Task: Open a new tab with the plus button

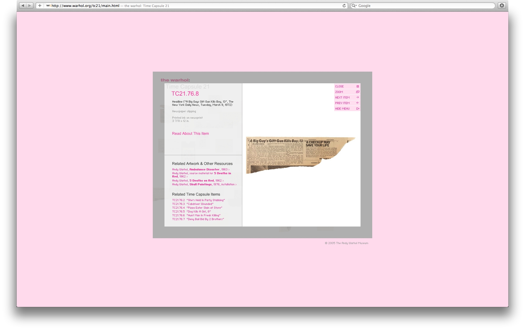Action: tap(40, 5)
